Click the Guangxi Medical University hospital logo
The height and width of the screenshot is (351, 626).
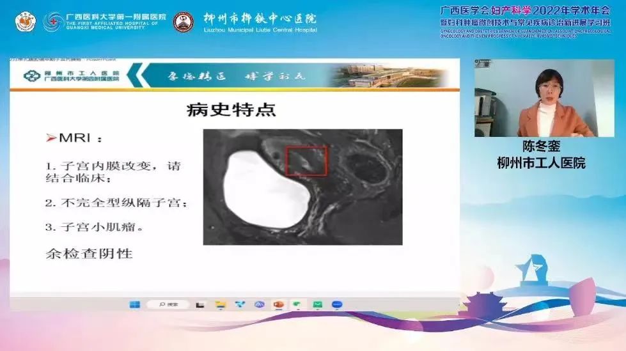(105, 22)
